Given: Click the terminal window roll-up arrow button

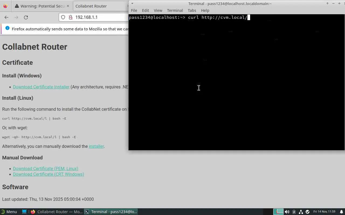Looking at the screenshot, I should pos(327,3).
